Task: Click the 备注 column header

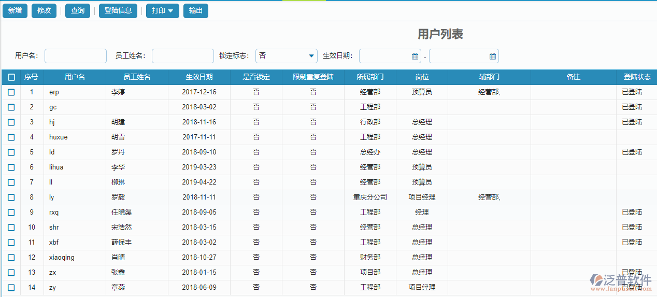Action: (574, 77)
